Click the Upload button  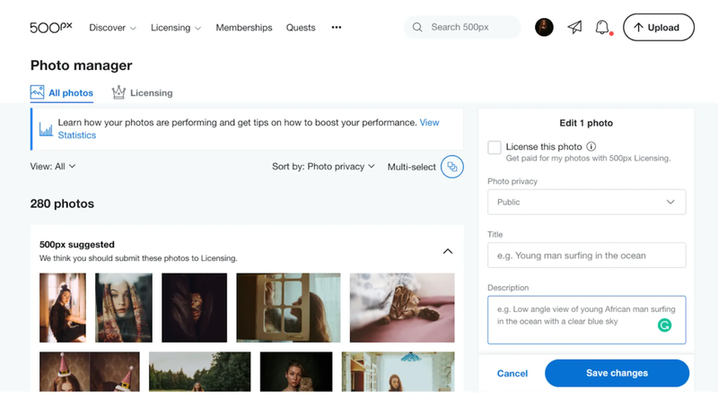[x=658, y=28]
